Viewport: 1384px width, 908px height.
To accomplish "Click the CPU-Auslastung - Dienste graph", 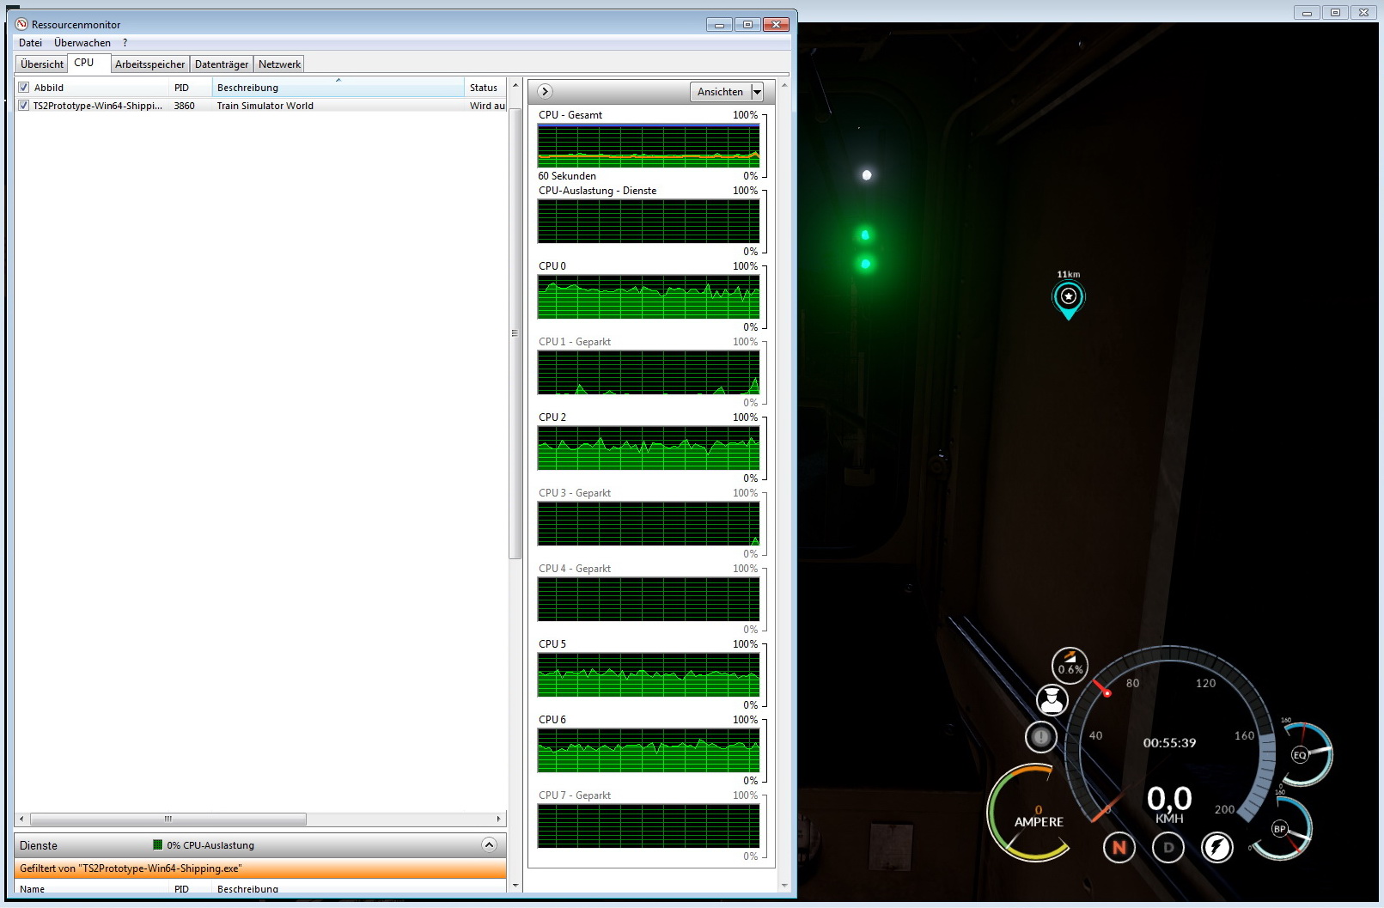I will [649, 221].
